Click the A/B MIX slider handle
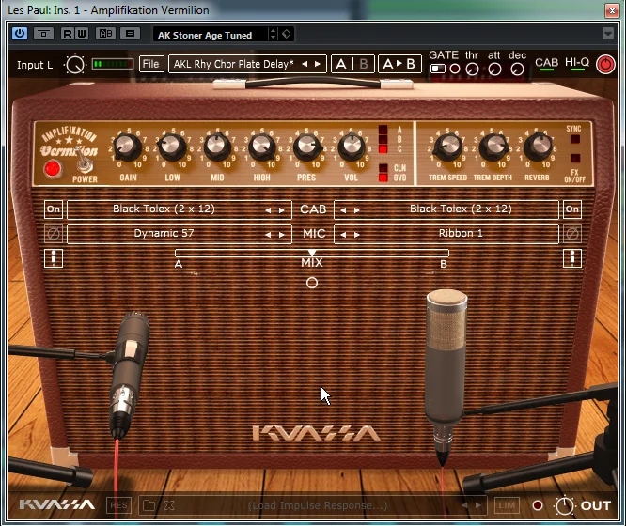Viewport: 626px width, 526px height. (312, 253)
